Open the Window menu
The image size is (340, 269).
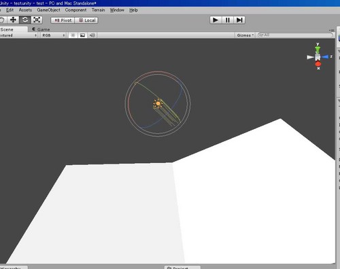click(117, 10)
